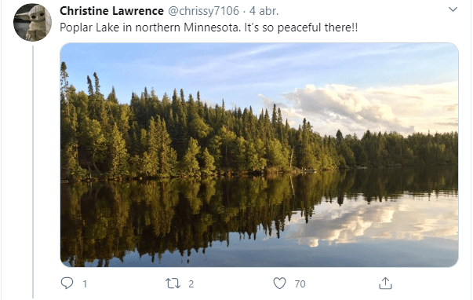
Task: Expand the tweet options chevron
Action: pyautogui.click(x=453, y=9)
